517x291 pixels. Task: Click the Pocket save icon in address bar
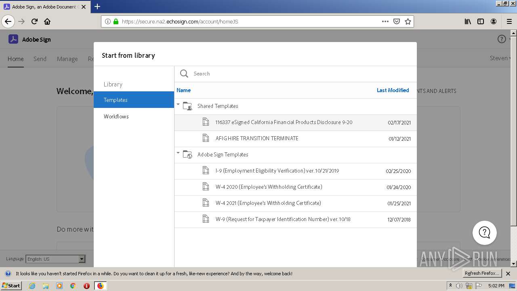click(x=397, y=21)
